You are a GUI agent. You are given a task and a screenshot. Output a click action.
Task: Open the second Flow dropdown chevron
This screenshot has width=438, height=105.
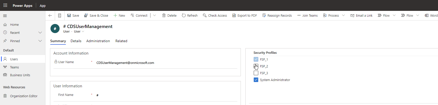point(418,15)
